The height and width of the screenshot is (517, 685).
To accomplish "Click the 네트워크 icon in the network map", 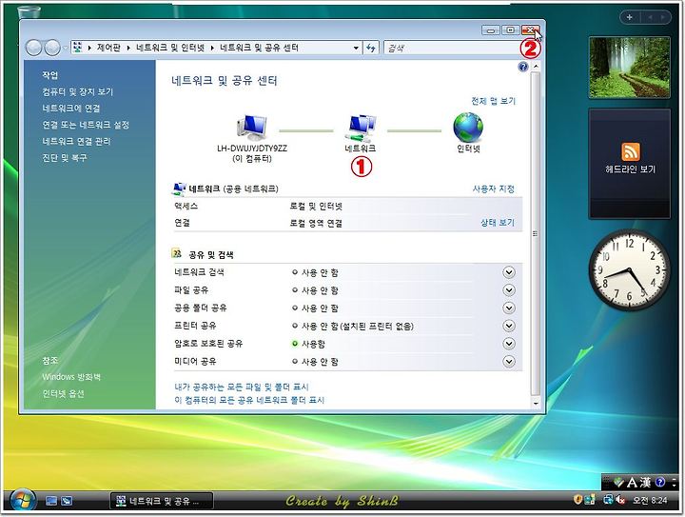I will (362, 129).
